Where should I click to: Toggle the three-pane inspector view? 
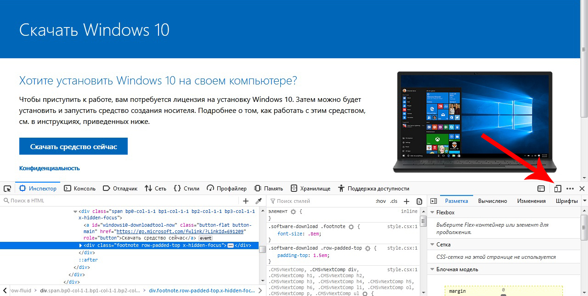433,201
